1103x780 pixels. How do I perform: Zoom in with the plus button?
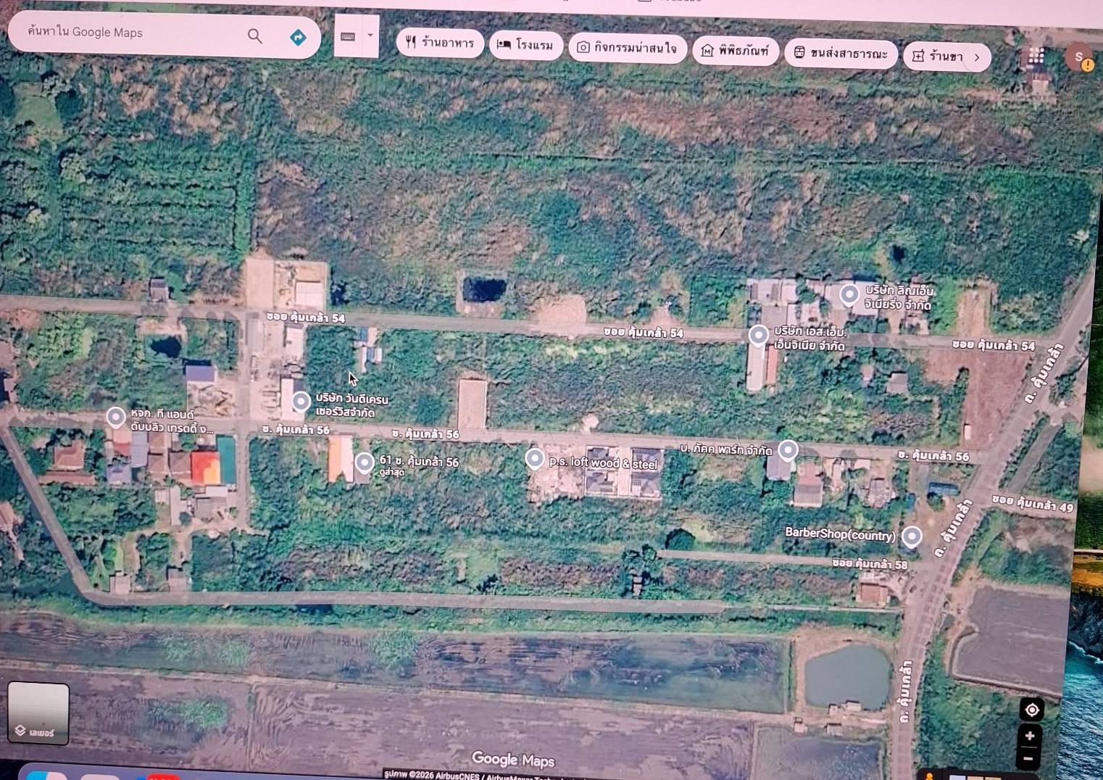coord(1030,736)
